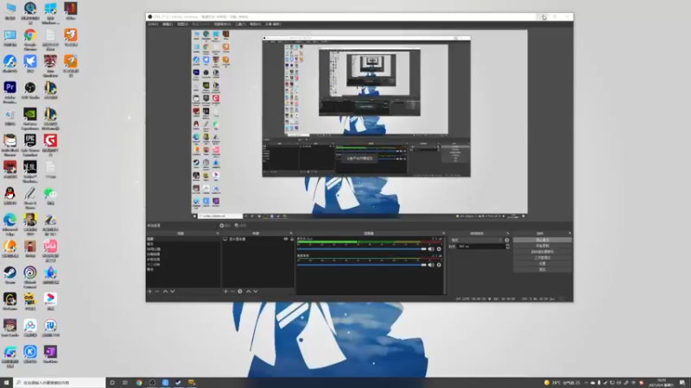Open the Windows Start menu

click(x=6, y=383)
